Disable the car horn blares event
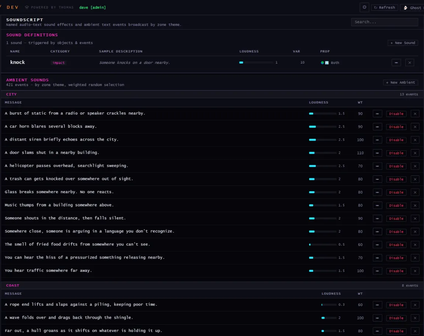The width and height of the screenshot is (424, 336). coord(396,127)
